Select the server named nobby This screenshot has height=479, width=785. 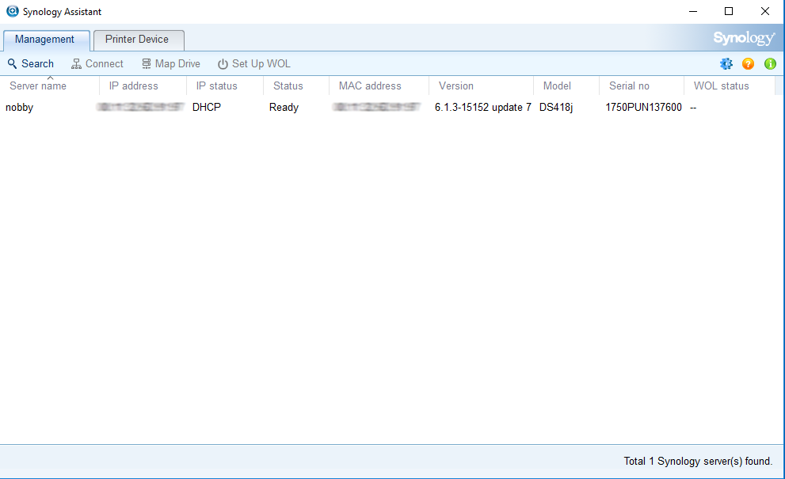pos(19,107)
